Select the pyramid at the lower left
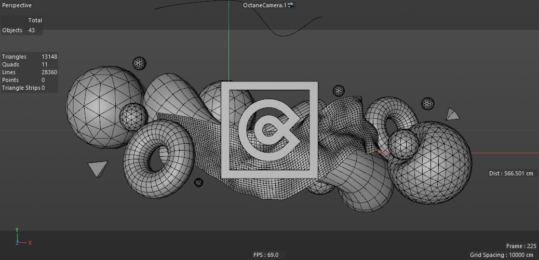The image size is (539, 260). point(98,168)
